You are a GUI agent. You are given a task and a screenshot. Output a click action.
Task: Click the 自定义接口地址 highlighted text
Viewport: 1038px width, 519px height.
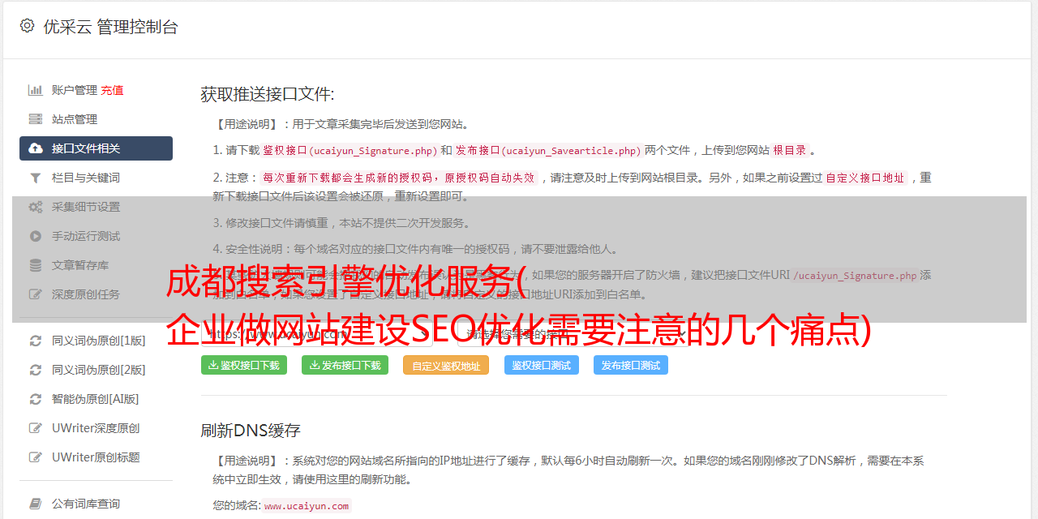point(865,178)
